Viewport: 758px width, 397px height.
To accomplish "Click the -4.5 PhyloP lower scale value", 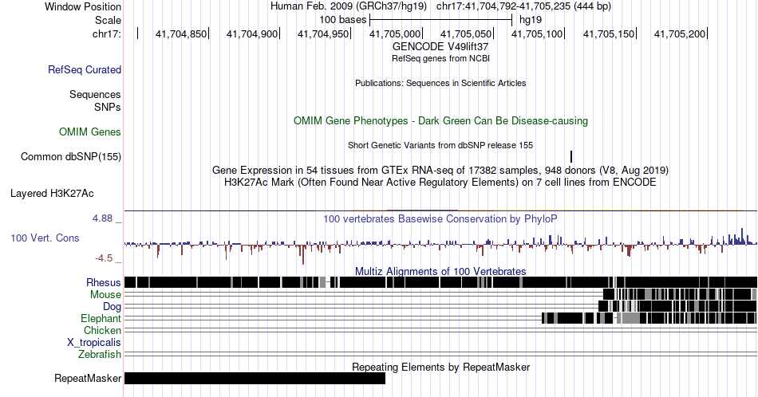I will (104, 258).
